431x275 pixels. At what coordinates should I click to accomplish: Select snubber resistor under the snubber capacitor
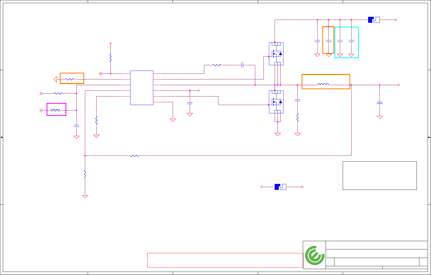[x=297, y=117]
